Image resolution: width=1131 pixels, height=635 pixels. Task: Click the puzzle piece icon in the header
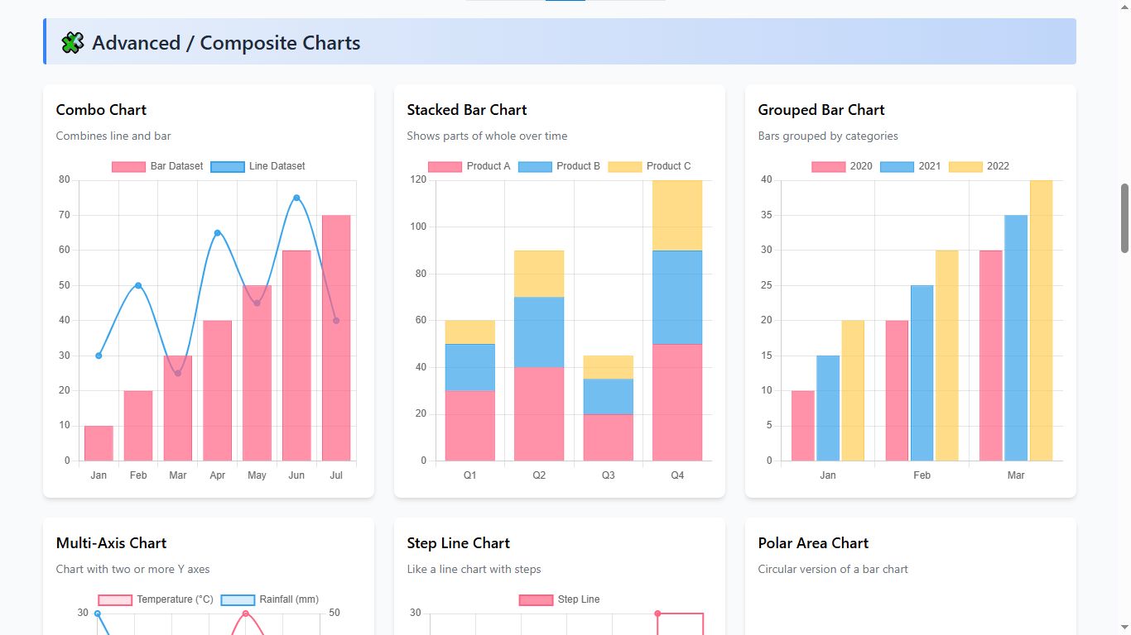click(x=73, y=43)
